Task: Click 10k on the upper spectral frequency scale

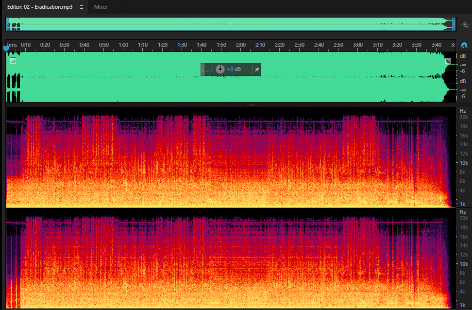Action: 464,163
